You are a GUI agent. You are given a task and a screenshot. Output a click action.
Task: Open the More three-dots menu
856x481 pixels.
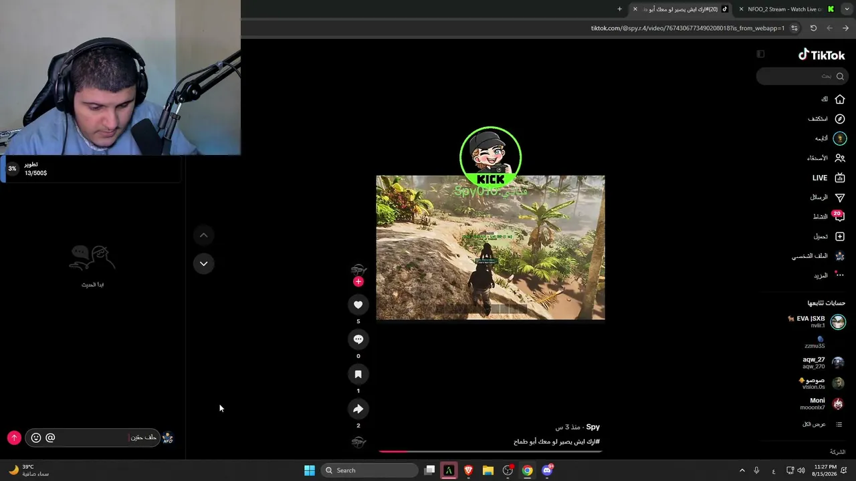(x=839, y=275)
